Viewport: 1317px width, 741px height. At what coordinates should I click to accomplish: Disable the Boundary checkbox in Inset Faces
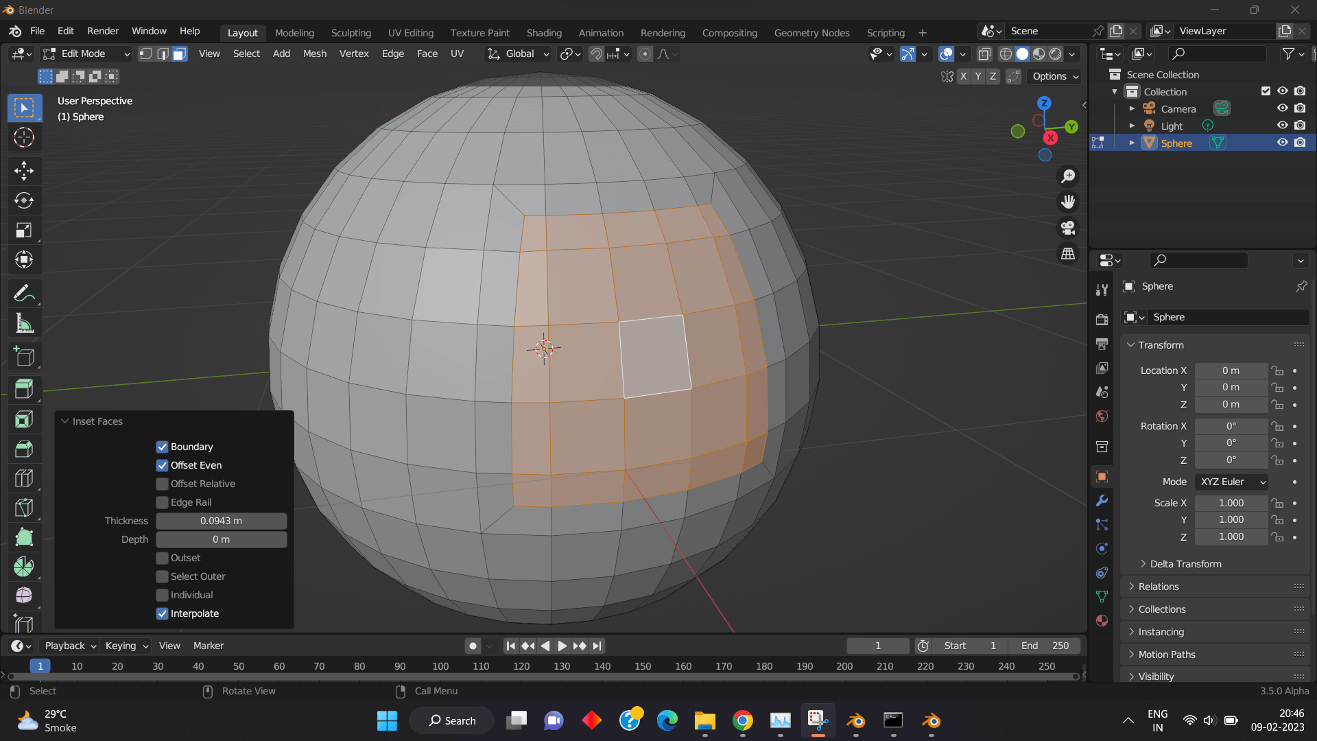[162, 447]
